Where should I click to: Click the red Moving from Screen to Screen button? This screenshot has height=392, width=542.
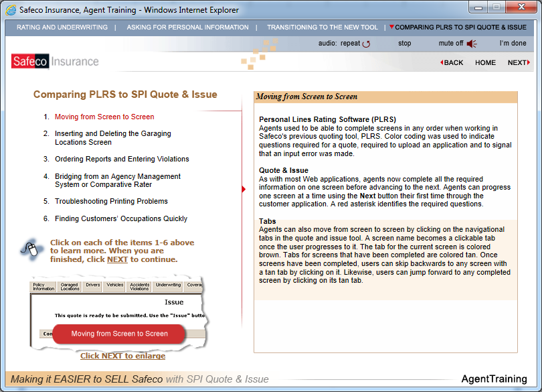point(119,334)
